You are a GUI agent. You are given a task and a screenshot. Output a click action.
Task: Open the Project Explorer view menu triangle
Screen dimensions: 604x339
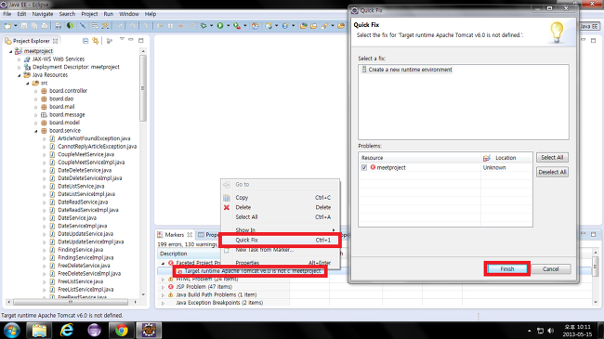pos(122,39)
